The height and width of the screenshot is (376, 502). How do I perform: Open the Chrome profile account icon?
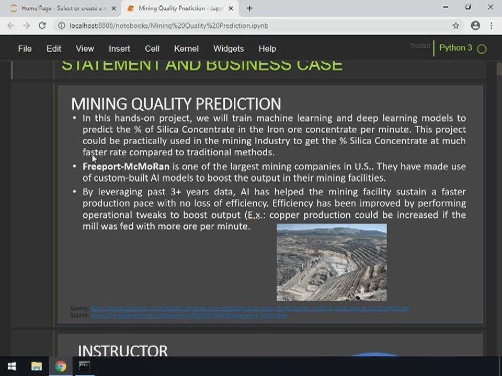[x=475, y=26]
